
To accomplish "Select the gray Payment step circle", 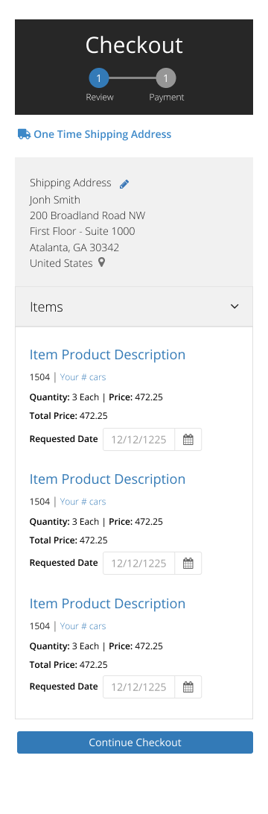I will (x=166, y=78).
